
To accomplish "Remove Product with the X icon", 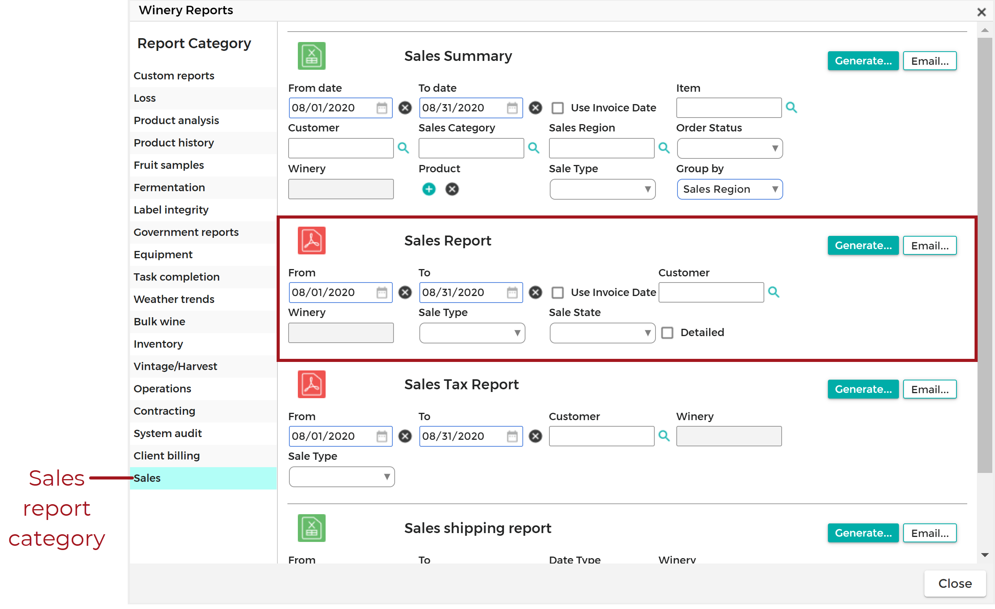I will [452, 189].
